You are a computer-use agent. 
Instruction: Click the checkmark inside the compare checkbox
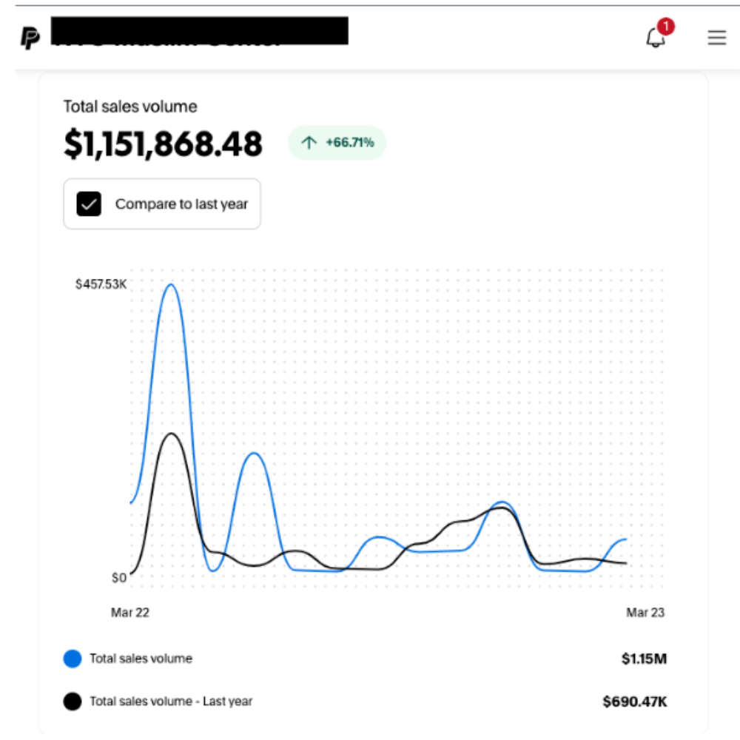click(88, 203)
